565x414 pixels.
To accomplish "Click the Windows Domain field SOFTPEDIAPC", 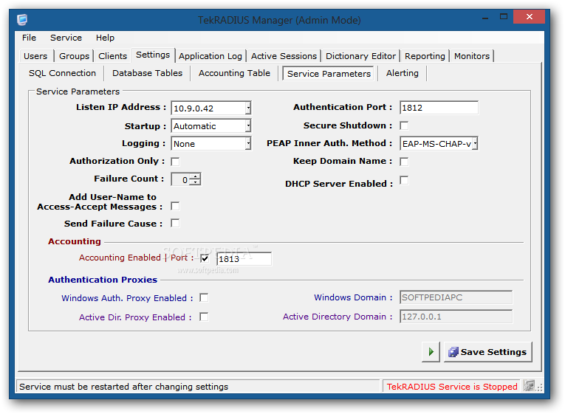I will pyautogui.click(x=456, y=297).
